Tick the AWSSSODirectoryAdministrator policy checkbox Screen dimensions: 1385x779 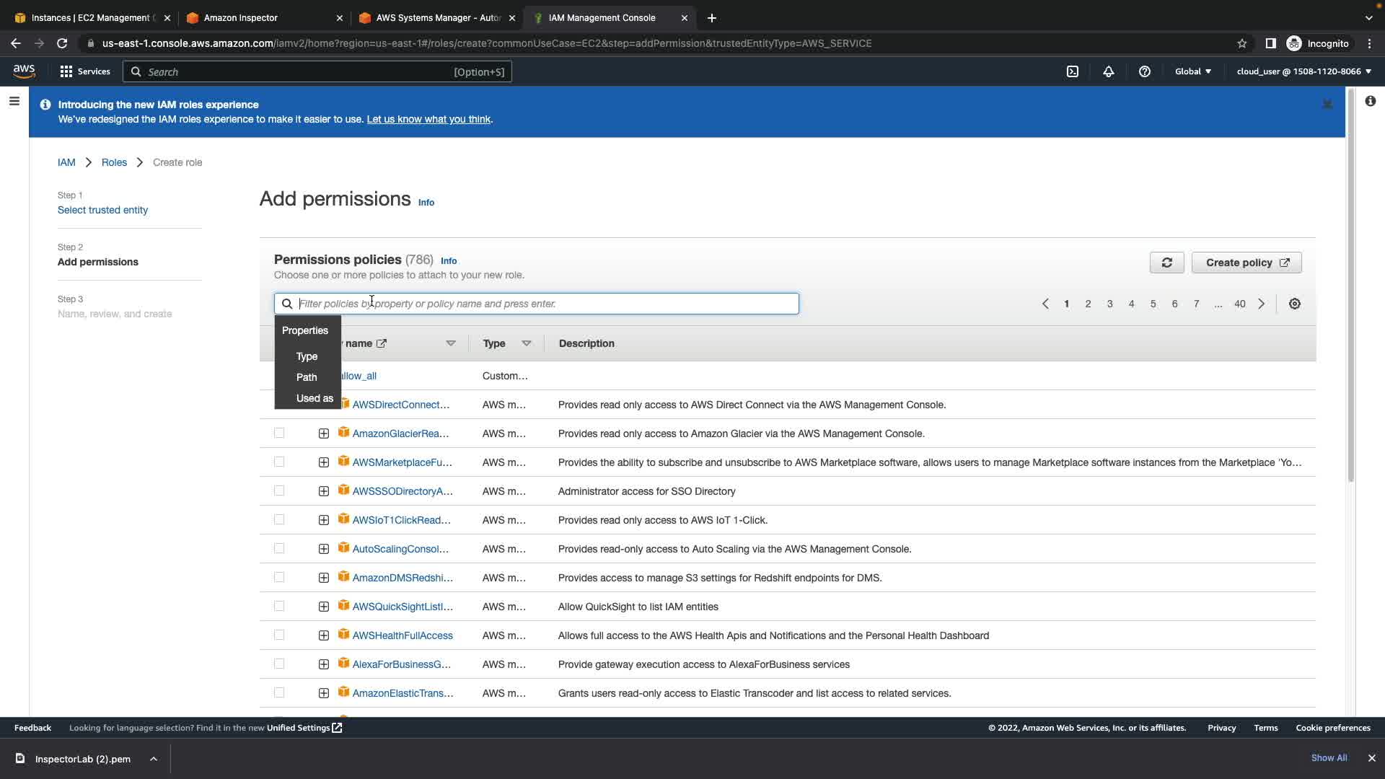coord(279,490)
